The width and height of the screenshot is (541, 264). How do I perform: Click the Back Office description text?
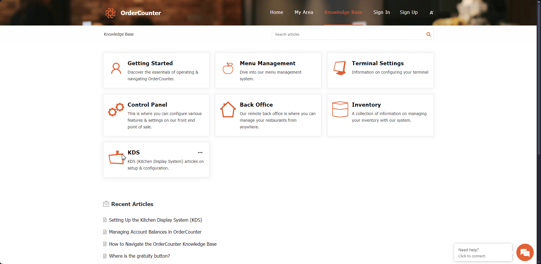[277, 120]
